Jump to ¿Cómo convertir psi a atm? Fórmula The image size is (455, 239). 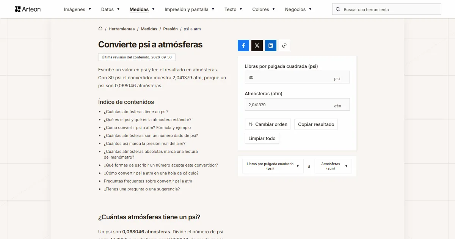147,127
